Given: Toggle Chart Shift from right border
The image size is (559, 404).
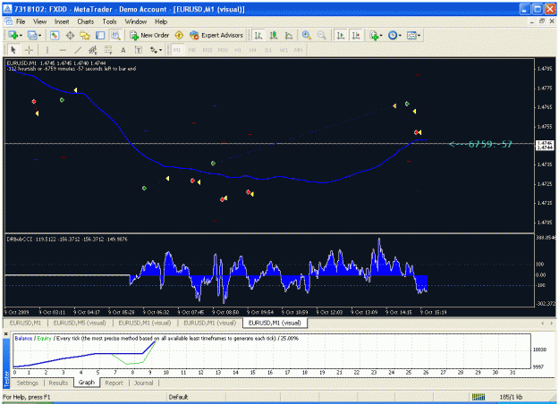Looking at the screenshot, I should click(356, 35).
